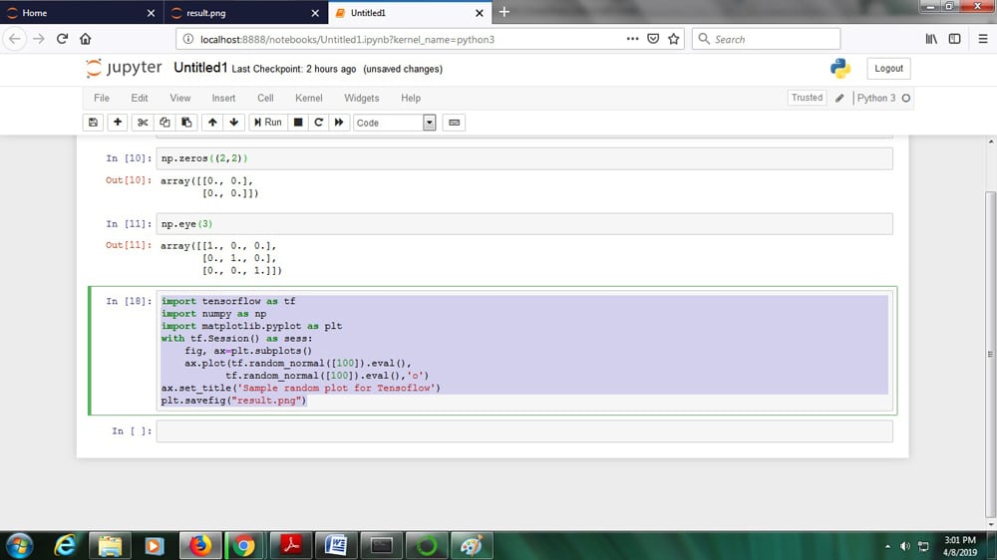Image resolution: width=997 pixels, height=560 pixels.
Task: Toggle the Firefox sidebar view
Action: [x=954, y=39]
